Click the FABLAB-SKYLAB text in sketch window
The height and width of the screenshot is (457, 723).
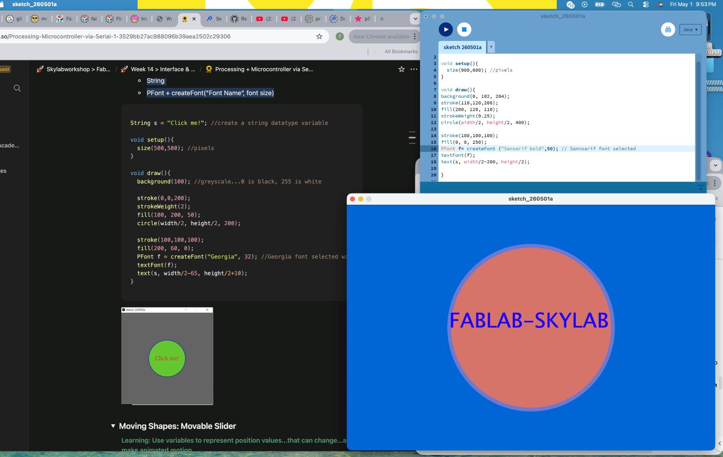529,320
